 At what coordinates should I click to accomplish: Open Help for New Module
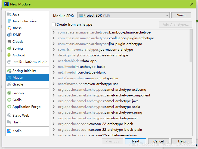click(182, 141)
